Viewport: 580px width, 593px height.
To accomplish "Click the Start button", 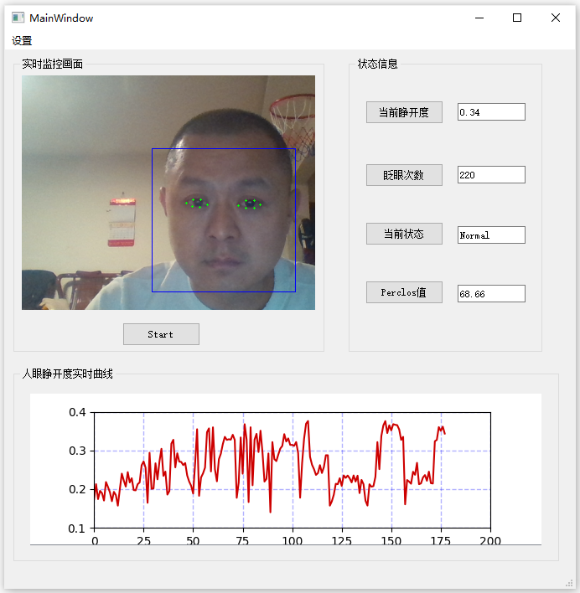I will pyautogui.click(x=161, y=334).
